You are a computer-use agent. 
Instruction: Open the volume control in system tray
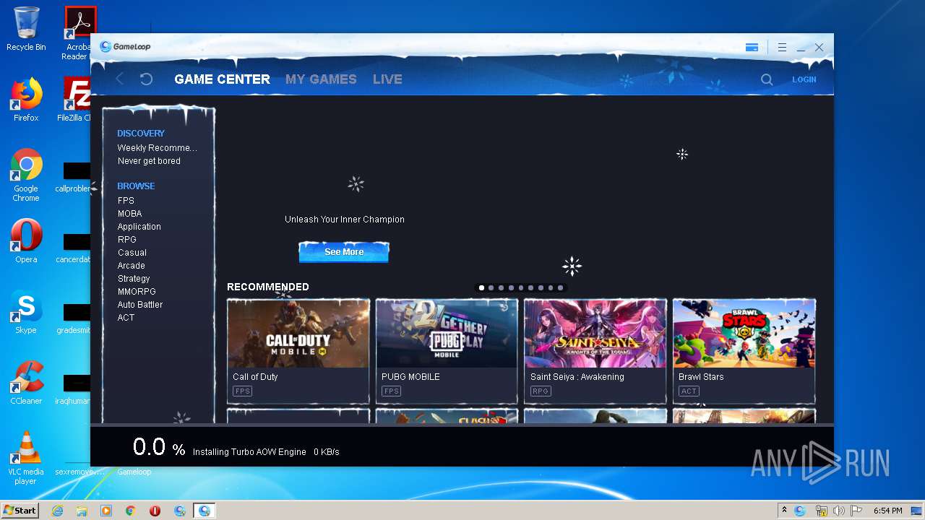[x=838, y=511]
